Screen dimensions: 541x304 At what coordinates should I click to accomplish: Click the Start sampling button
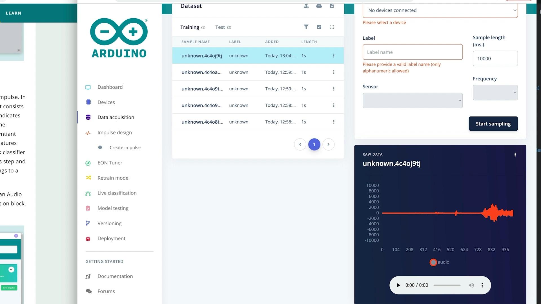pos(493,124)
